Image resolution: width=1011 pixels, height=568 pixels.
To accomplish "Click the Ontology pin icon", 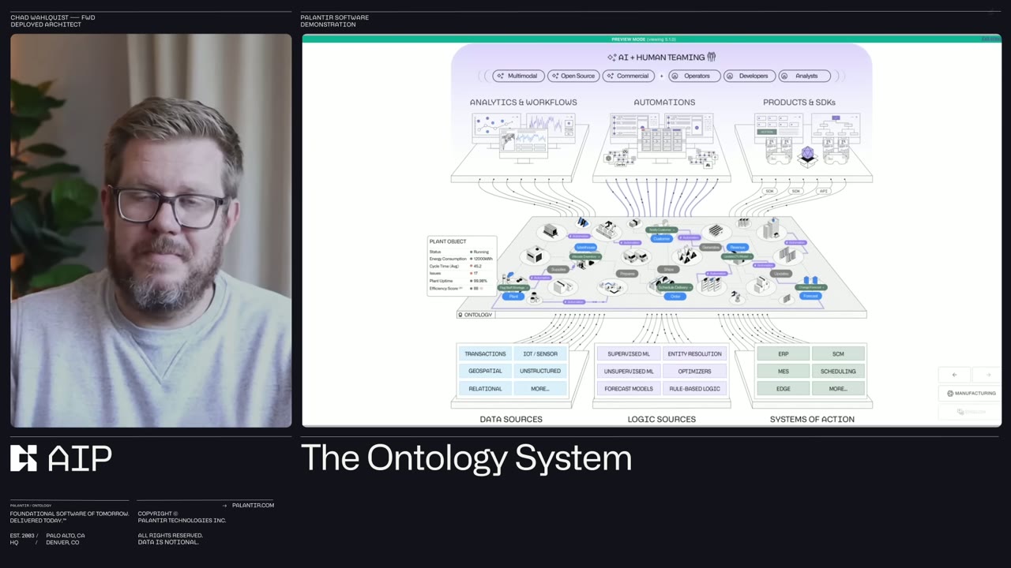I will 460,315.
